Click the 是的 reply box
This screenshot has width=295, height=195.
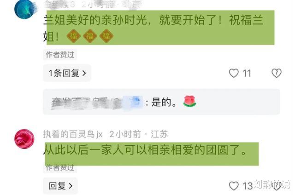point(161,102)
